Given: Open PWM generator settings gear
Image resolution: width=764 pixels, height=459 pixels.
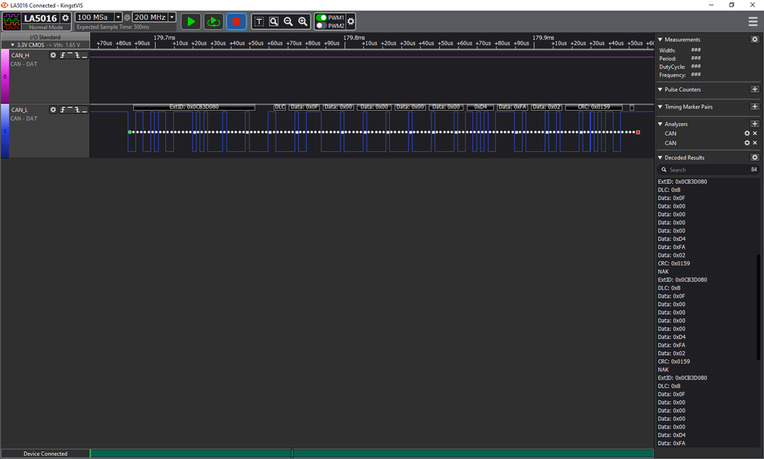Looking at the screenshot, I should click(351, 21).
